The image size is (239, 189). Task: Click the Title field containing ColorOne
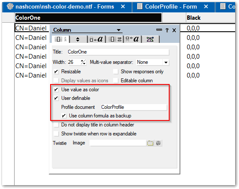click(x=118, y=52)
